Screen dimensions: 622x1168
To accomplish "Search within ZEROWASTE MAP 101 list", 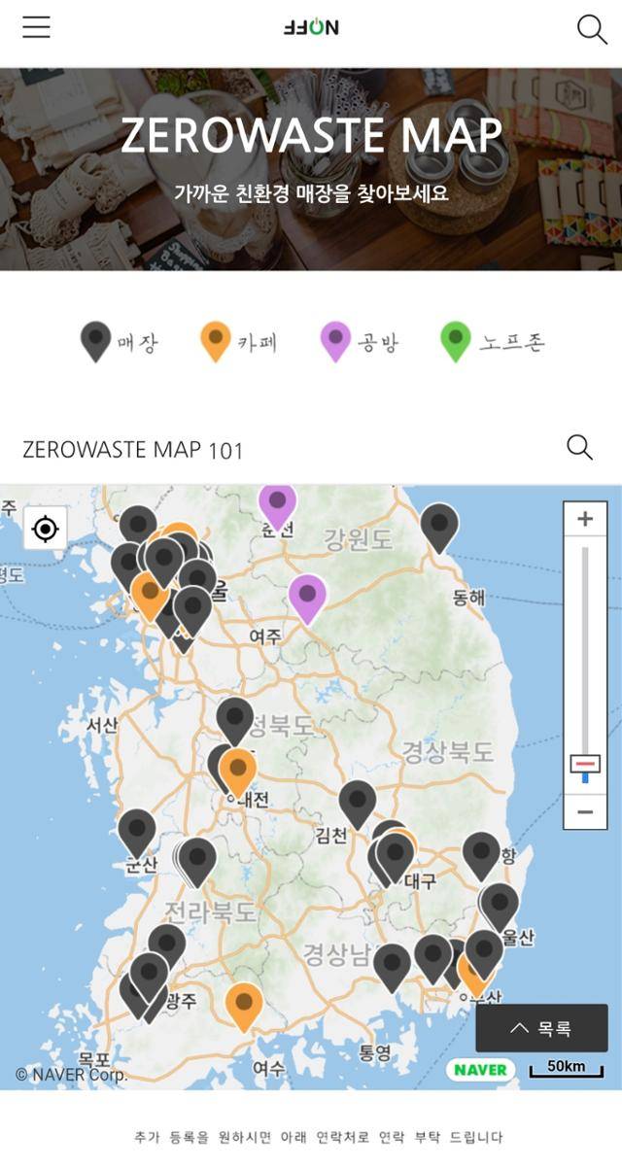I will pos(579,447).
